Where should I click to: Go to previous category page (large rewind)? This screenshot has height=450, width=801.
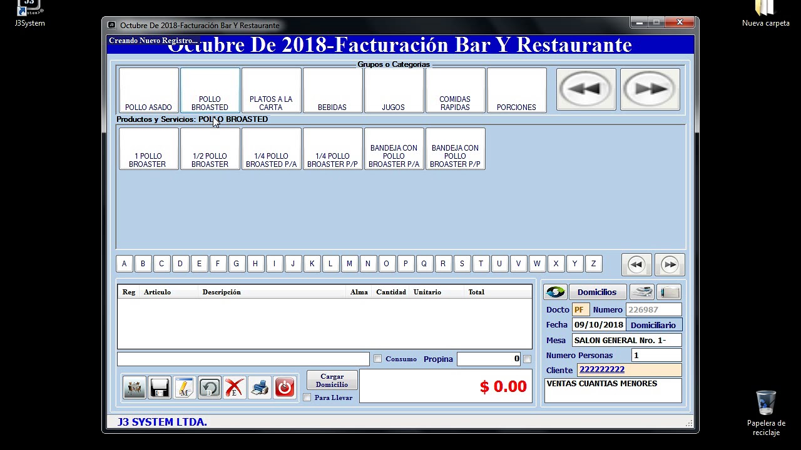point(586,89)
